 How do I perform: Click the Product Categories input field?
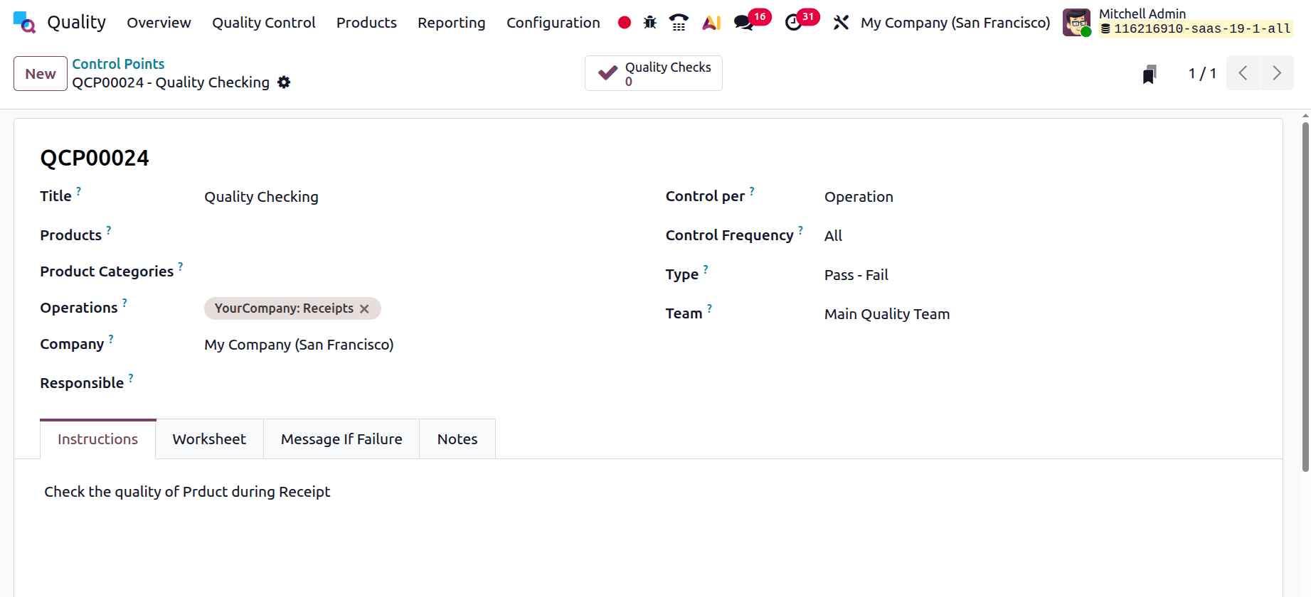pos(420,271)
